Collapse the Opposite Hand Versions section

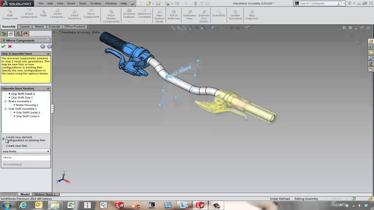click(48, 88)
